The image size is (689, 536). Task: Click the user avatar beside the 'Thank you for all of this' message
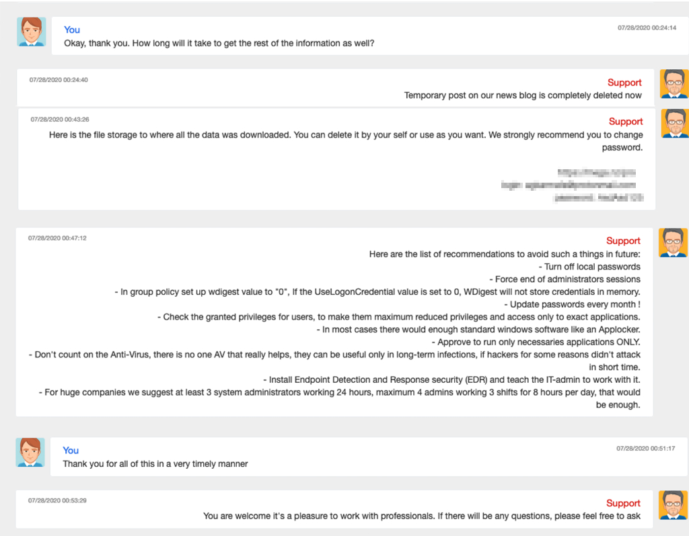(x=30, y=452)
